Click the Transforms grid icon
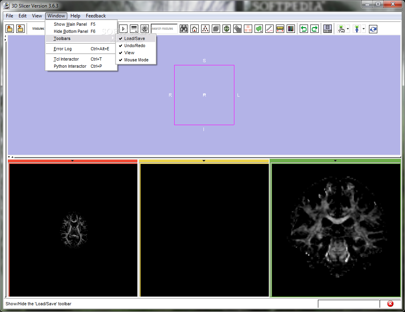The width and height of the screenshot is (405, 312). pyautogui.click(x=237, y=29)
